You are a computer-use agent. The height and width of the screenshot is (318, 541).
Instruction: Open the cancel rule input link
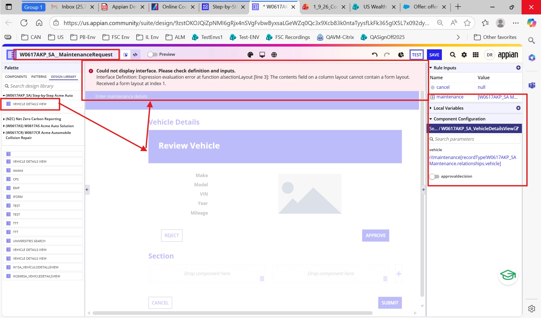click(443, 87)
